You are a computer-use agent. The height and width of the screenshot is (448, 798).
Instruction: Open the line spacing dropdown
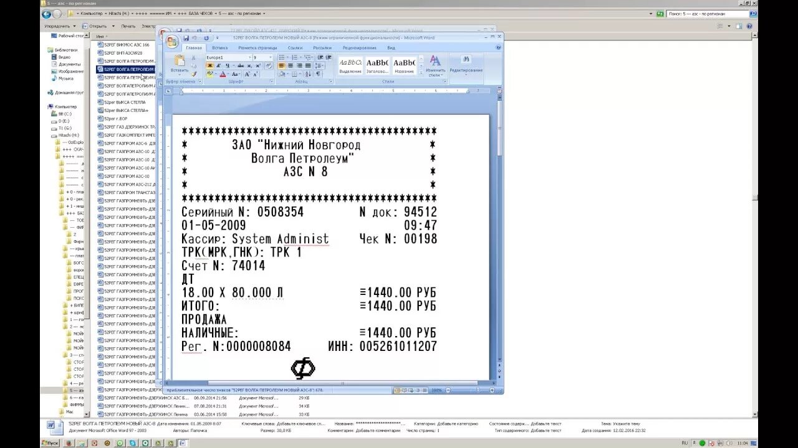tap(319, 66)
